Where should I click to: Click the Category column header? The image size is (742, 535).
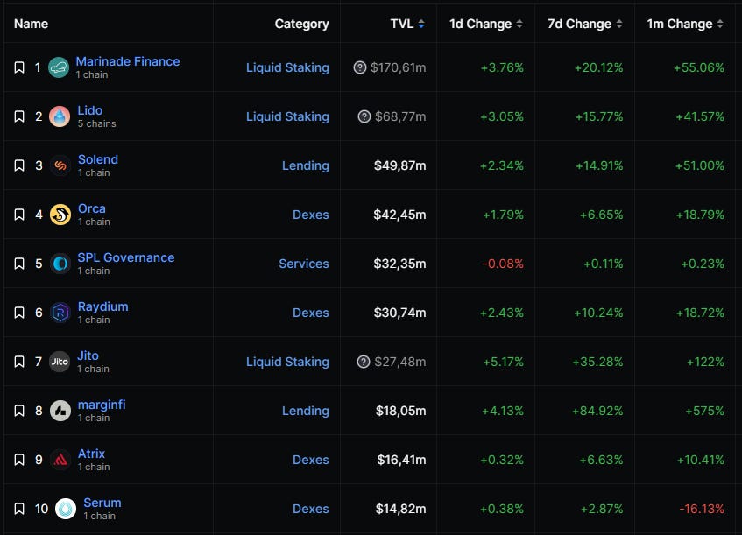(301, 24)
